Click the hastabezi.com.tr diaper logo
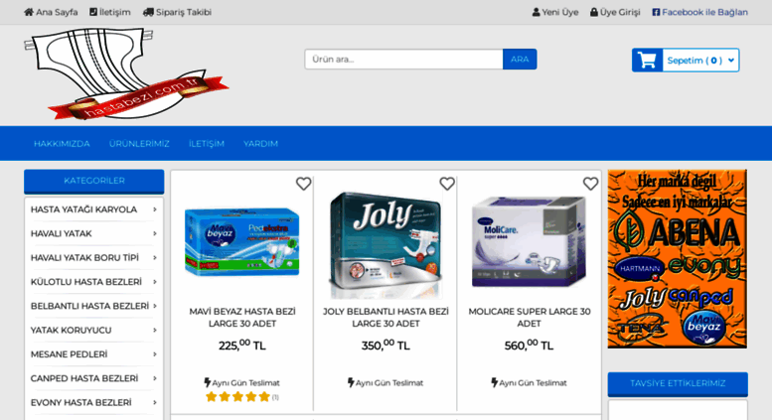772x420 pixels. (x=126, y=73)
